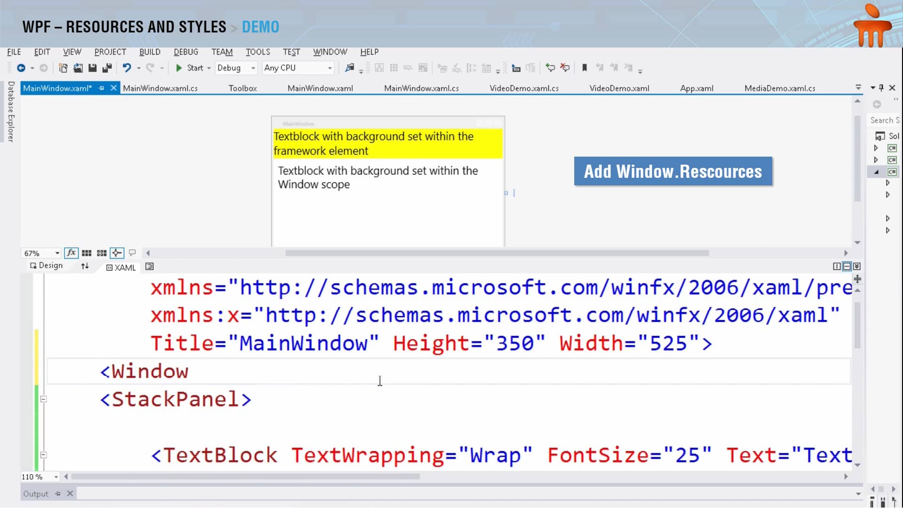Click the horizontal split pane icon
903x508 pixels.
click(847, 266)
